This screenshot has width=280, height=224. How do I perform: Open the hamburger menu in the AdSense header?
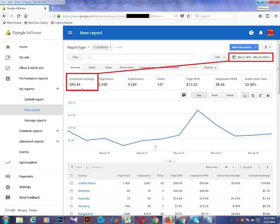tap(70, 33)
